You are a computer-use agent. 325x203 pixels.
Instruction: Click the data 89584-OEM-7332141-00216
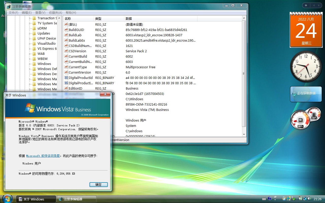[146, 104]
